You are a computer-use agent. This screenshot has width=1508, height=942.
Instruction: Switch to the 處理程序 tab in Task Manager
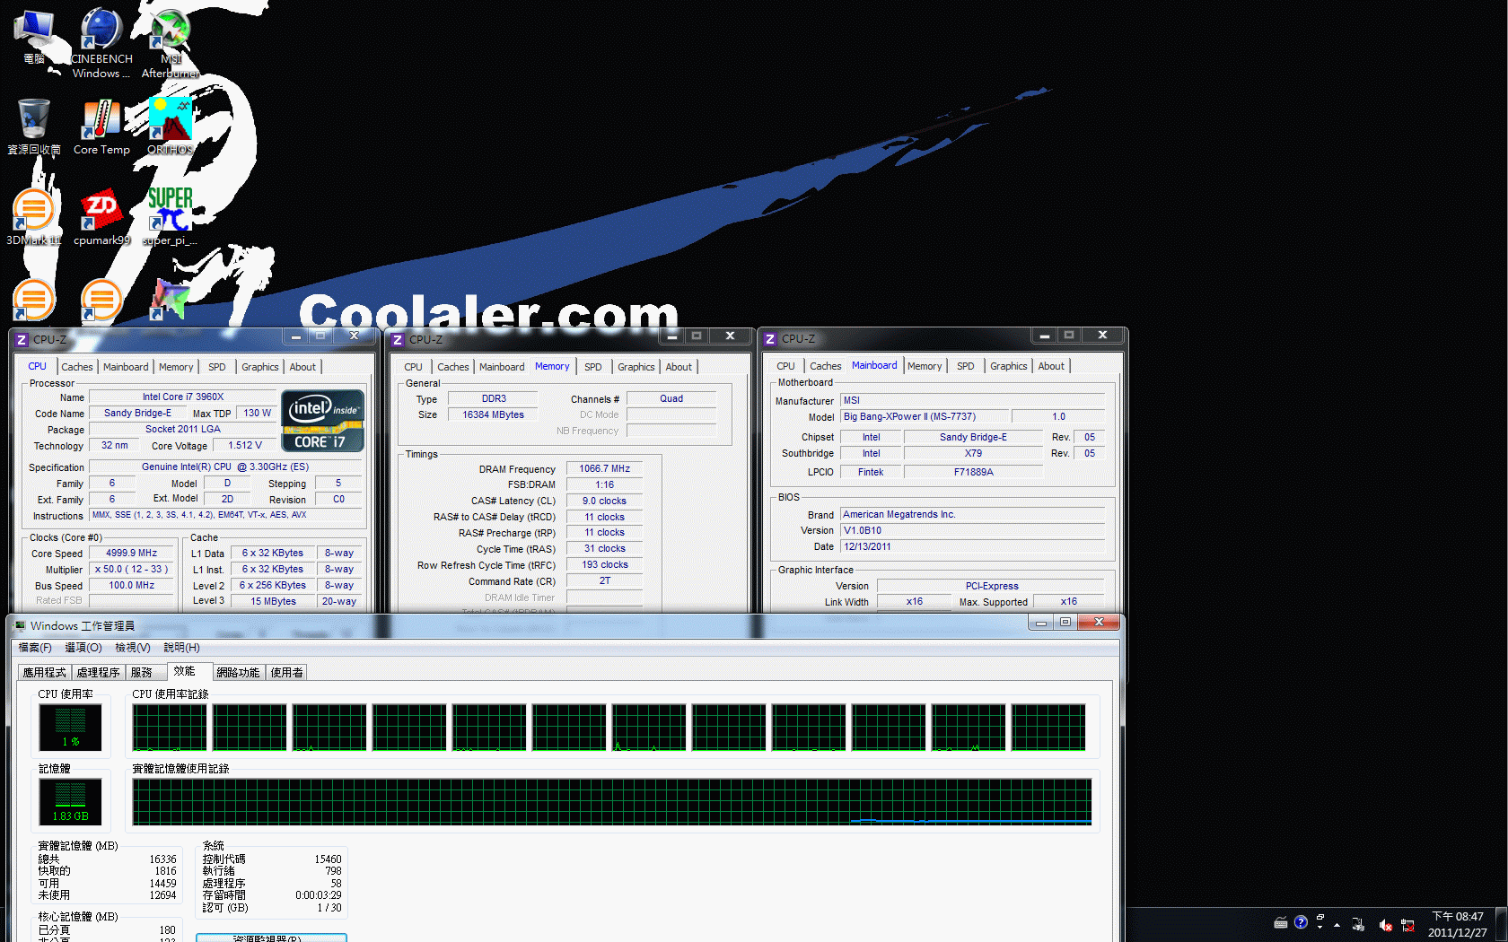(x=98, y=672)
